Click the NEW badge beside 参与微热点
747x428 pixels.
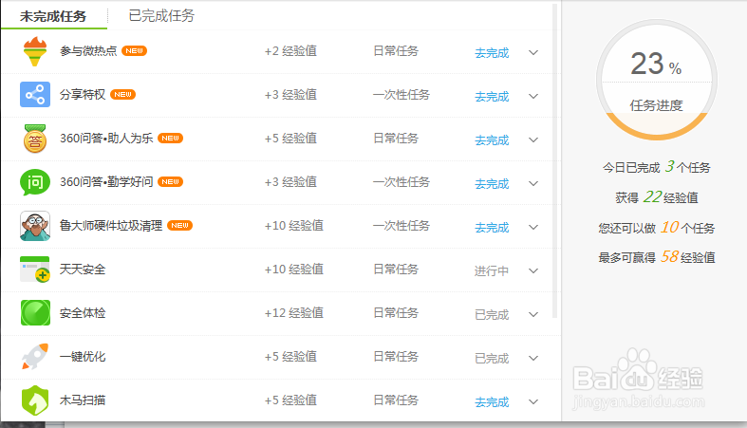(135, 51)
